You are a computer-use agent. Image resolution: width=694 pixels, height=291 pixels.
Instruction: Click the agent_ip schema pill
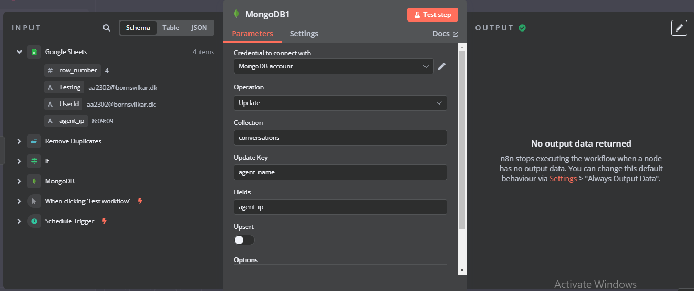click(66, 121)
